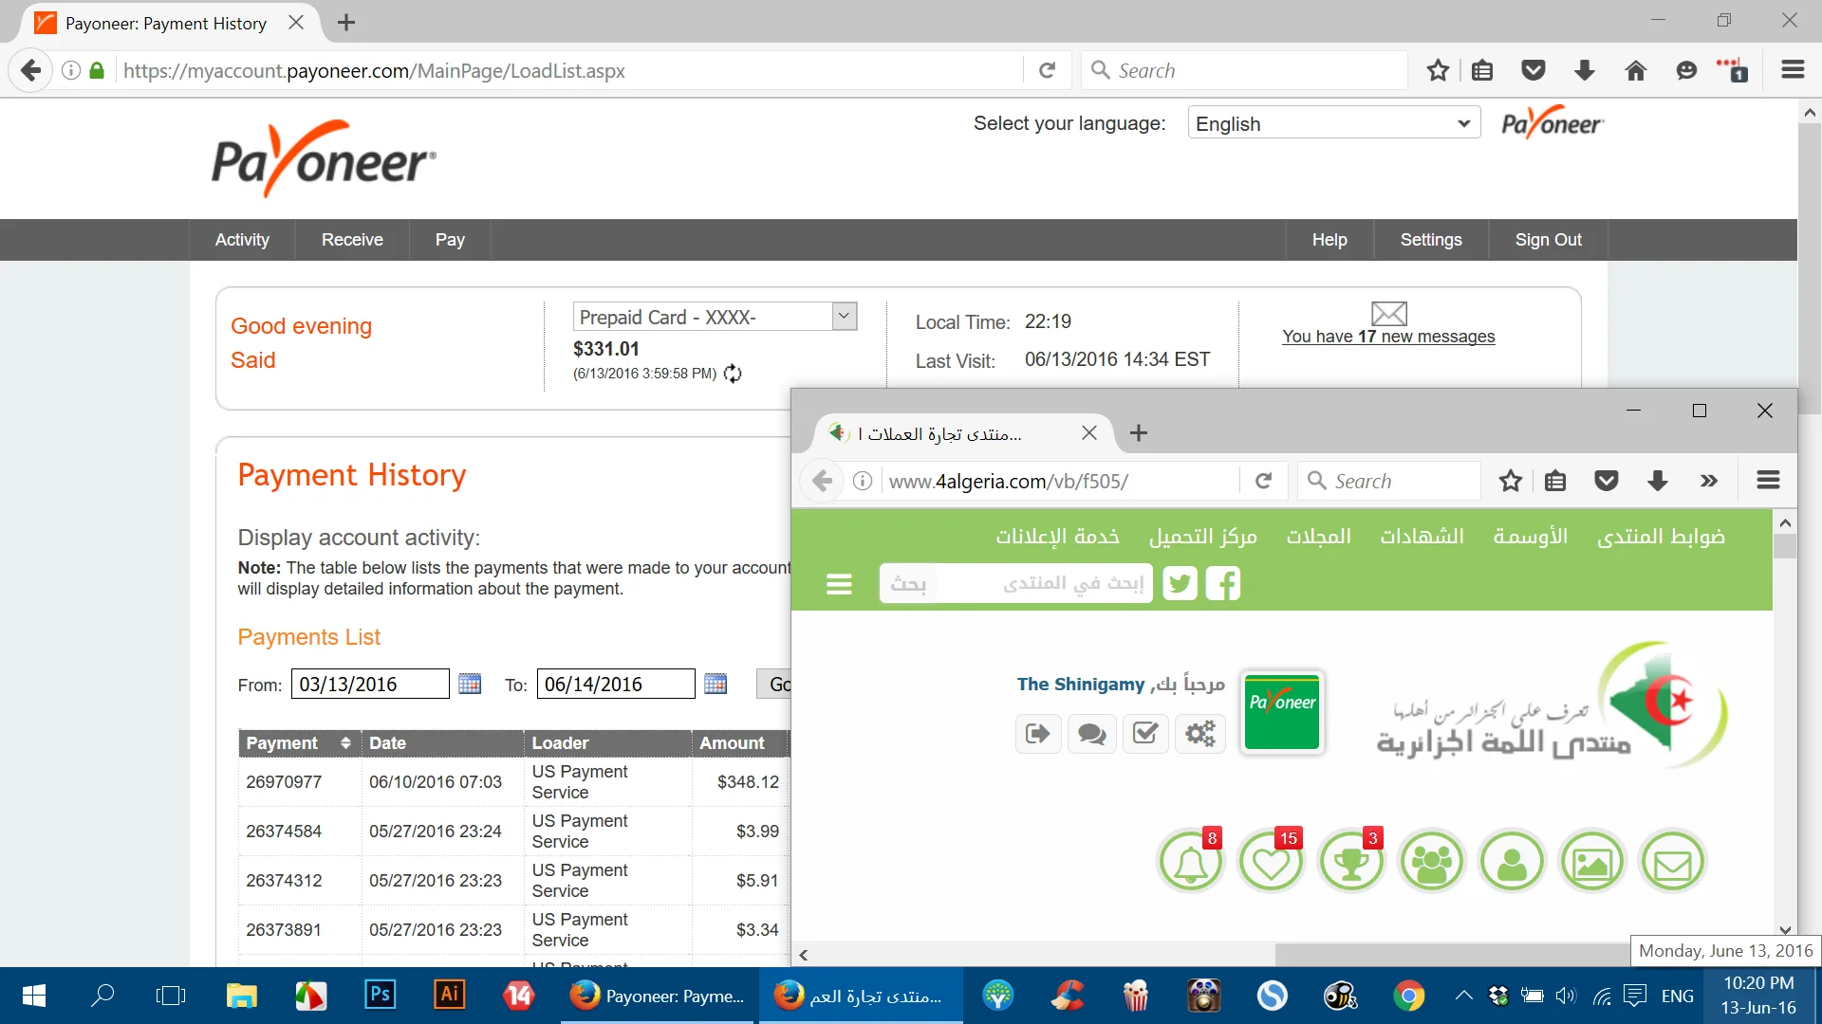Screen dimensions: 1822x1024
Task: Expand the Prepaid Card dropdown
Action: pos(844,317)
